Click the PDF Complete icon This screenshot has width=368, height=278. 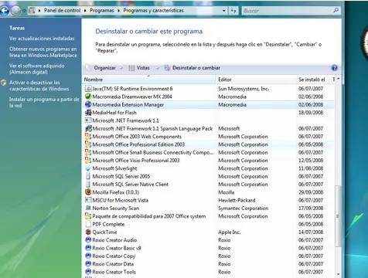tap(88, 224)
